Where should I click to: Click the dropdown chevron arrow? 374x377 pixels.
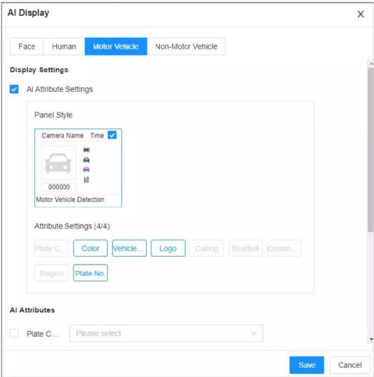[254, 333]
